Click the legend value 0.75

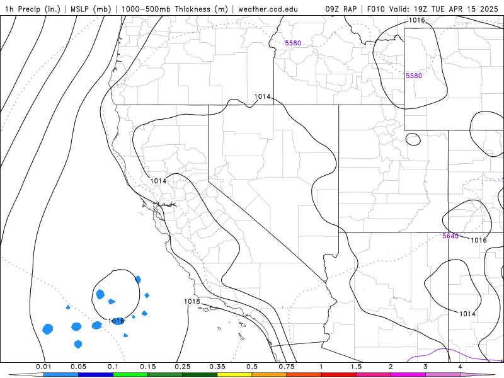pos(287,367)
